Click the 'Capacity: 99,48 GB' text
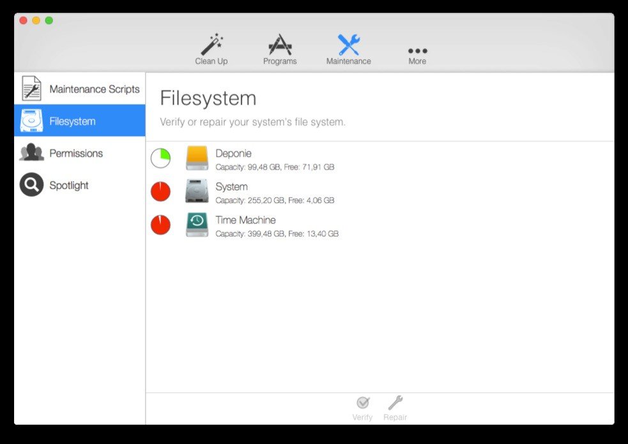 click(x=248, y=167)
